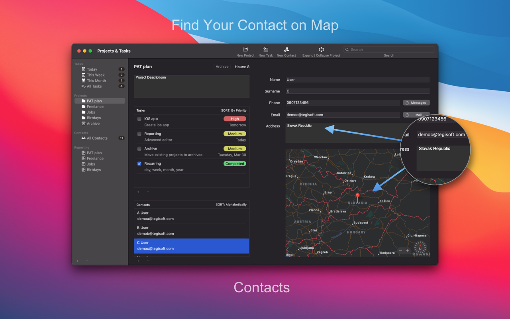Screen dimensions: 510x319
Task: Click the Jobs project folder icon
Action: tap(83, 112)
